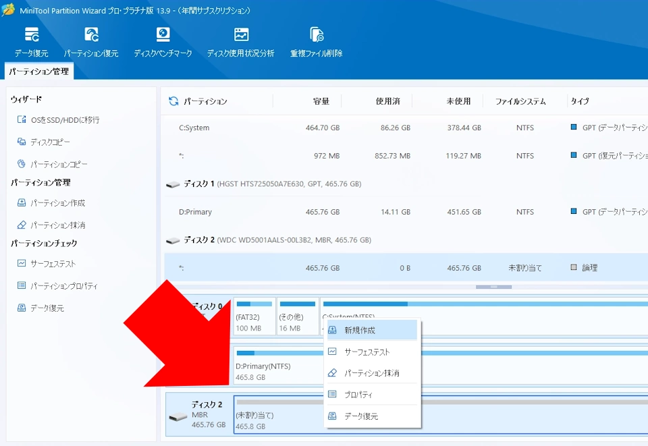648x446 pixels.
Task: Click the ウィザード section heading
Action: pos(26,99)
